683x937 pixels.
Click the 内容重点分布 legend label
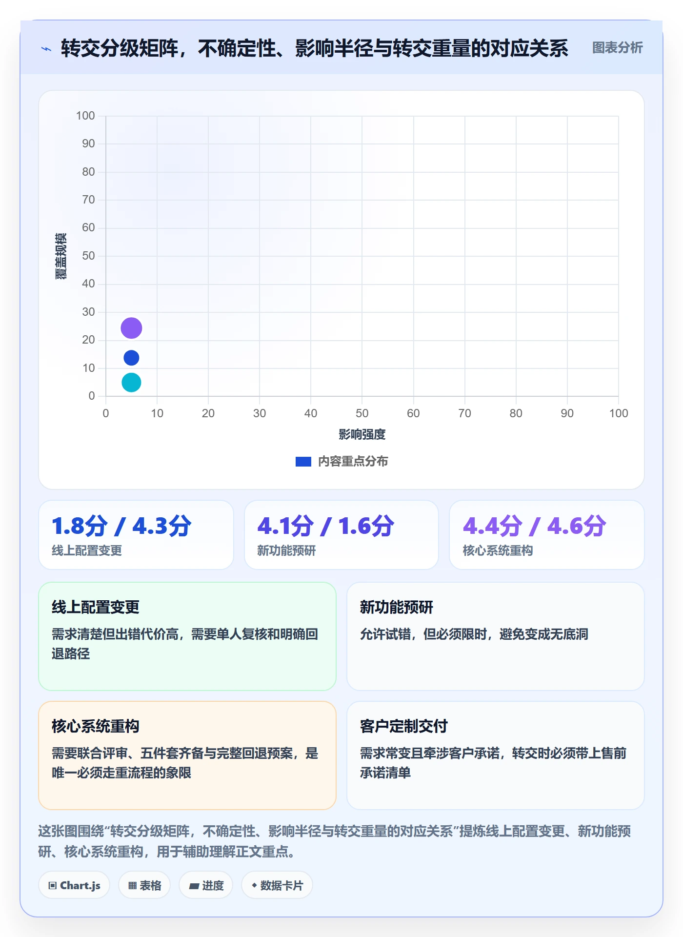tap(353, 461)
